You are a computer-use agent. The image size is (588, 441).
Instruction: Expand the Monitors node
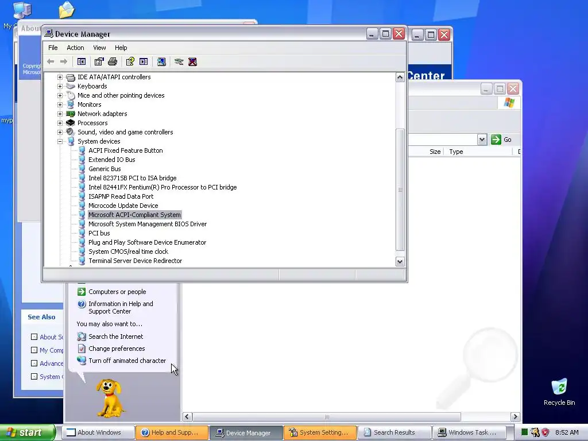(60, 105)
